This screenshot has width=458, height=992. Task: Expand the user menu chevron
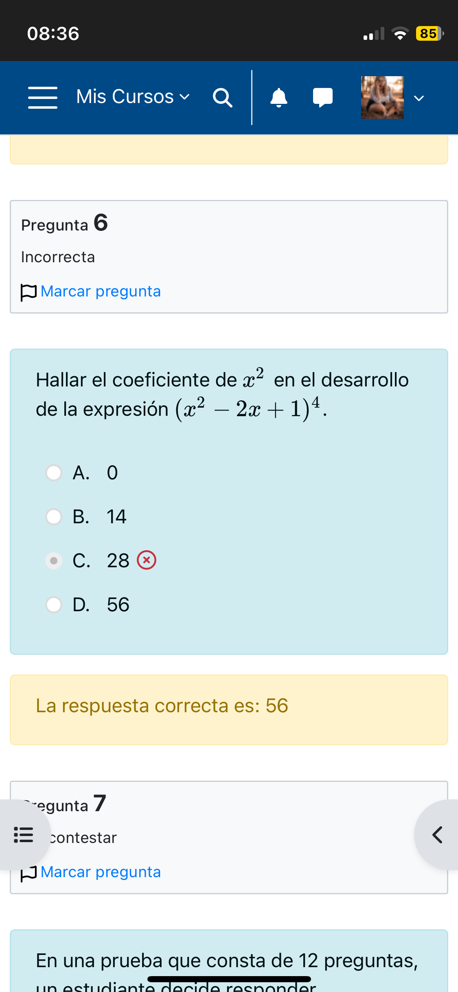[419, 98]
